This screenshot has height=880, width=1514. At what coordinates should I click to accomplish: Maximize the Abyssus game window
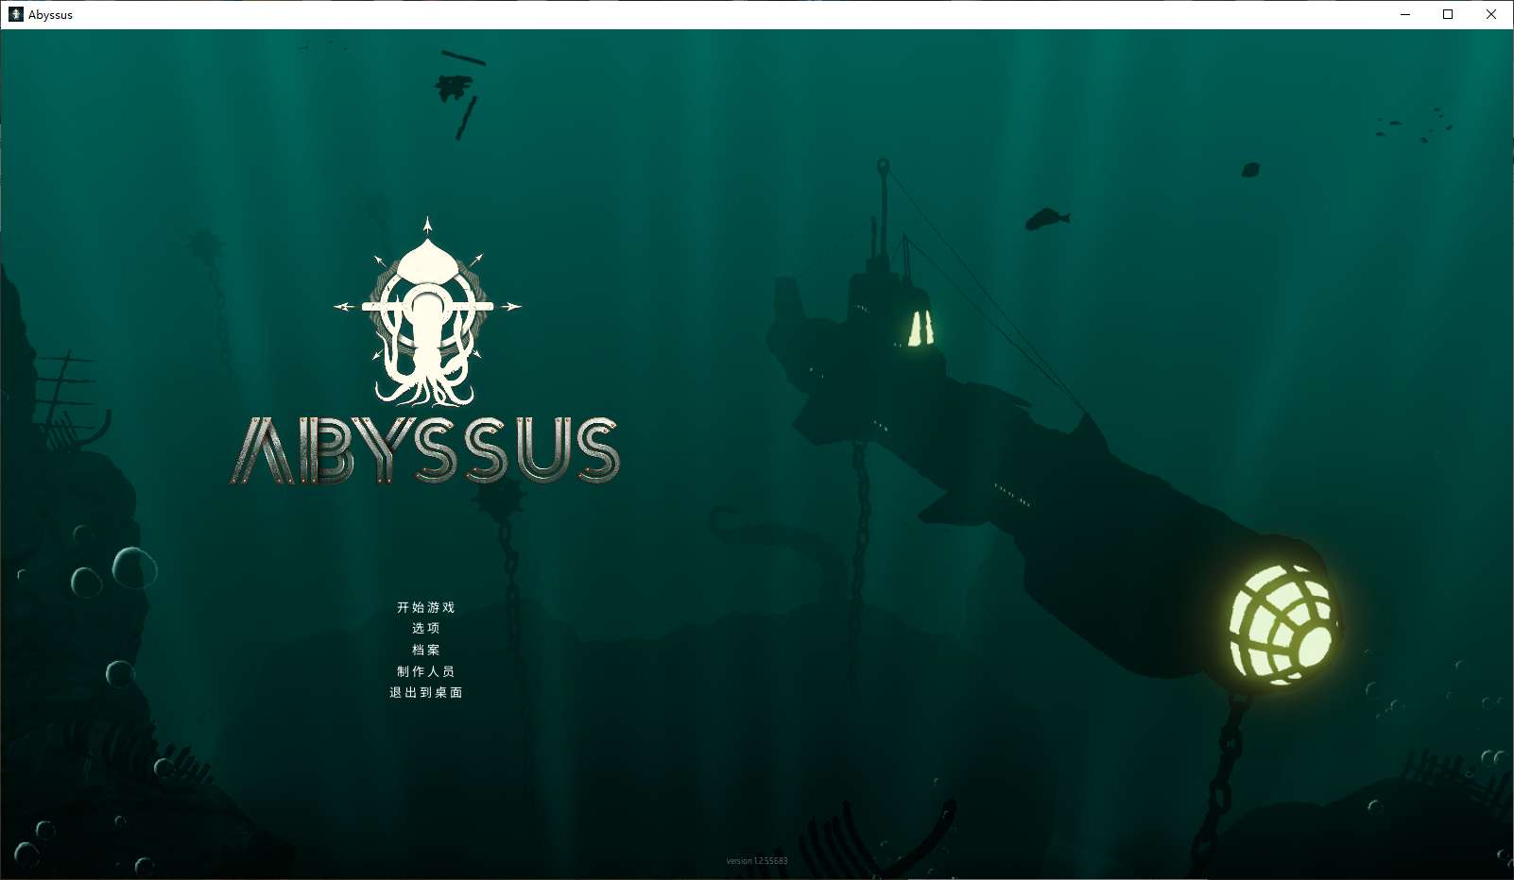pyautogui.click(x=1448, y=14)
